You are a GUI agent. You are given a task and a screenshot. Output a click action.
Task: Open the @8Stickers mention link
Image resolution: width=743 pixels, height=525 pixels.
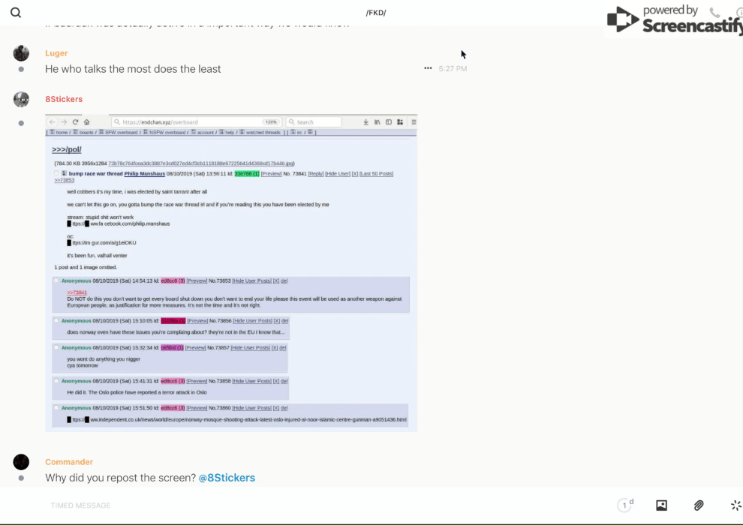pos(227,478)
